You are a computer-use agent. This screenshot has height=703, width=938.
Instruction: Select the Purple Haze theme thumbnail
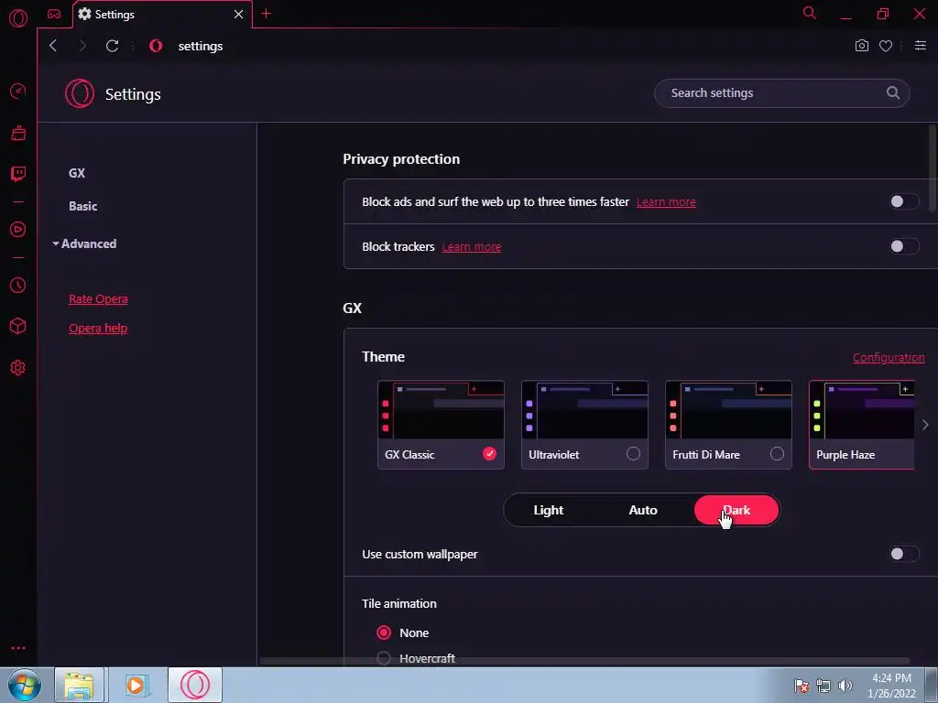(x=861, y=425)
